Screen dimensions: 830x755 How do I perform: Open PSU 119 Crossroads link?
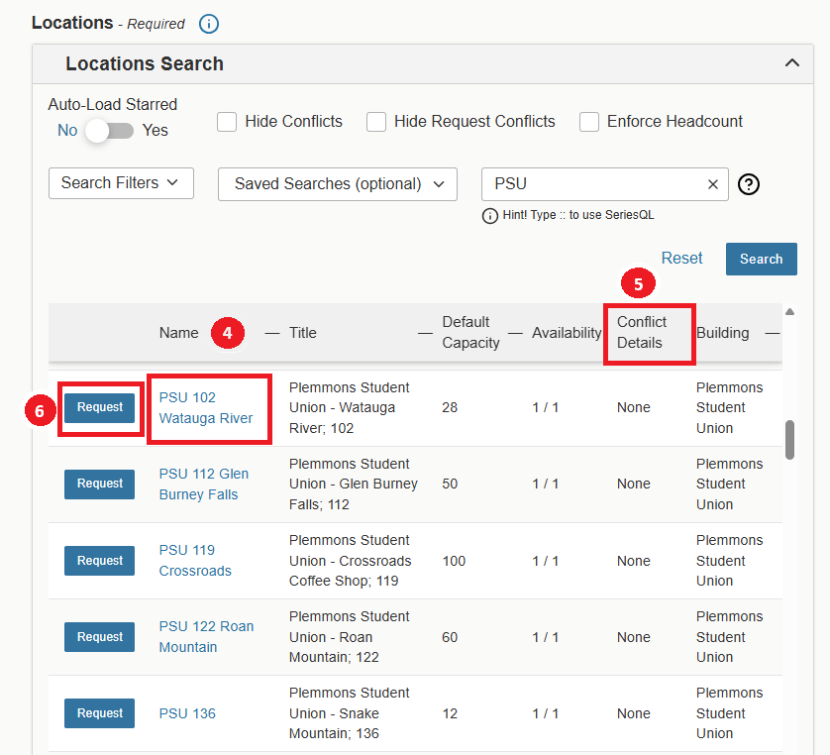(195, 561)
